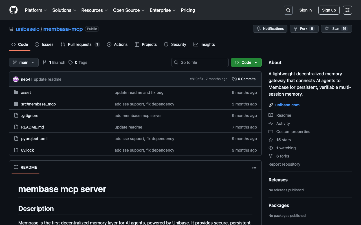Image resolution: width=361 pixels, height=225 pixels.
Task: Click the appearance settings icon in header
Action: [347, 10]
